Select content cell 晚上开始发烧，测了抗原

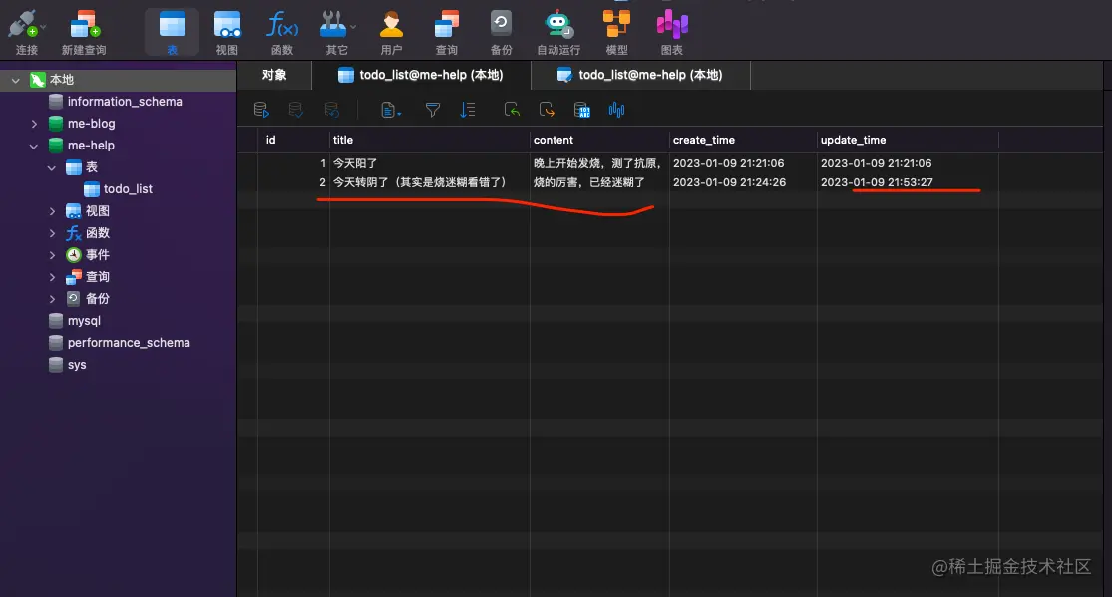600,163
